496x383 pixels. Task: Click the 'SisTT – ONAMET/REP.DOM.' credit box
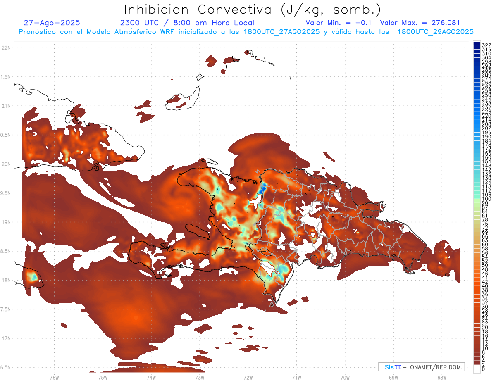pos(421,367)
